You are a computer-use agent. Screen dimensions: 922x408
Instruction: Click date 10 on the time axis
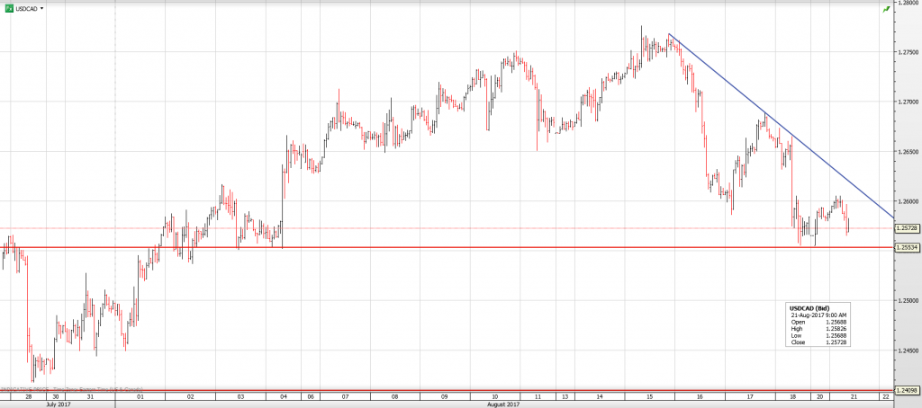(494, 395)
